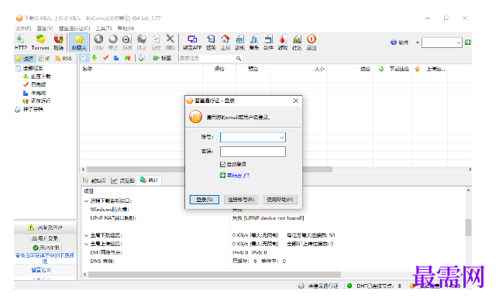Viewport: 499px width, 301px height.
Task: Click the Home page house icon
Action: [x=225, y=43]
